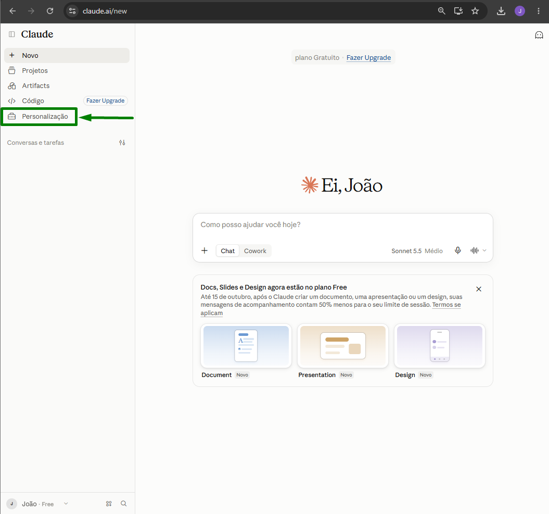The height and width of the screenshot is (514, 549).
Task: Click the Conversas e tarefas heading
Action: point(35,143)
